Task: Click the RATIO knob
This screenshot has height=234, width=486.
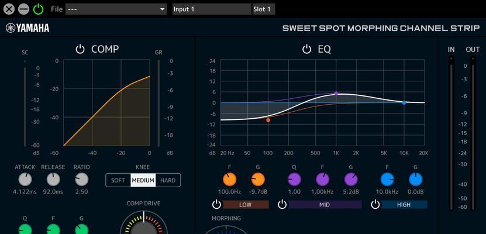Action: click(x=82, y=180)
